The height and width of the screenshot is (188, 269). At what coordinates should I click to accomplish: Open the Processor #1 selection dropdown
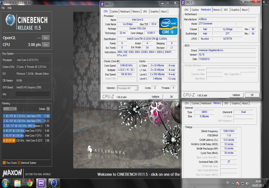128,88
